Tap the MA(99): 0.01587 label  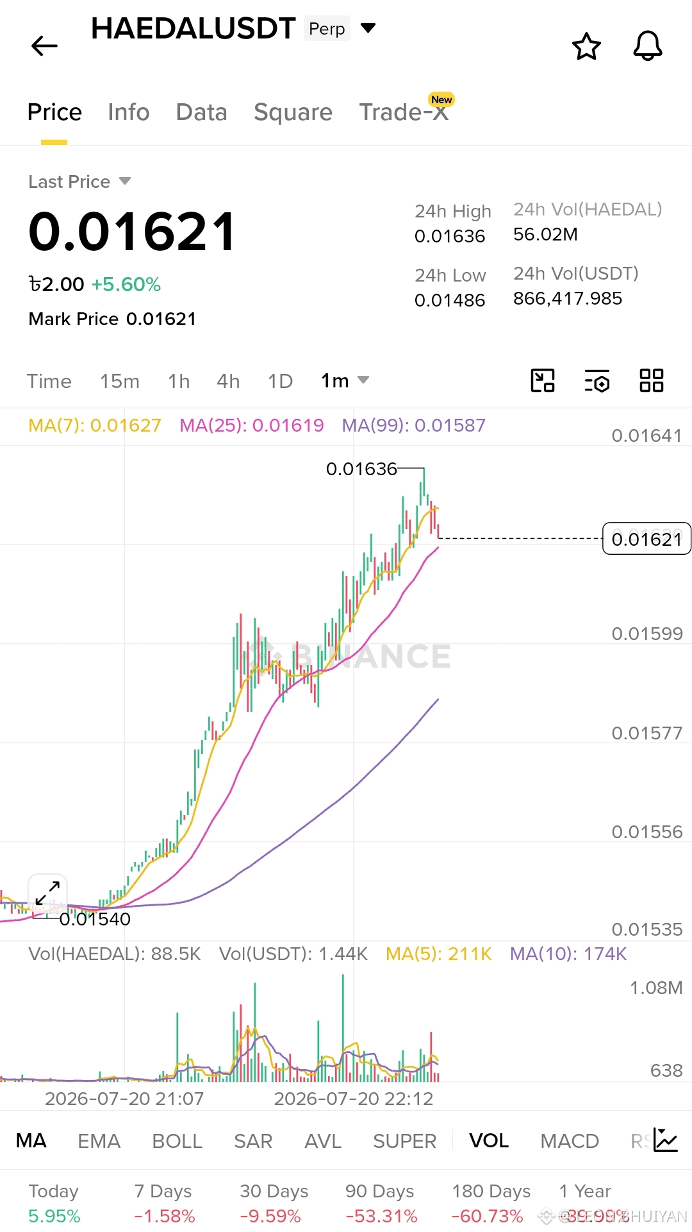tap(414, 425)
